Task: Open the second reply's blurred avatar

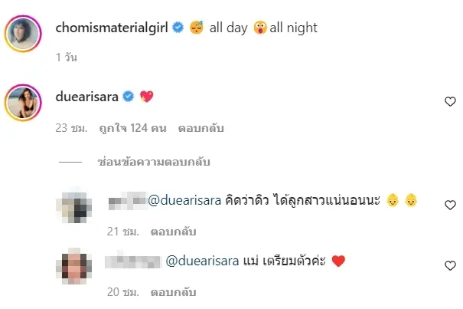Action: pos(74,266)
